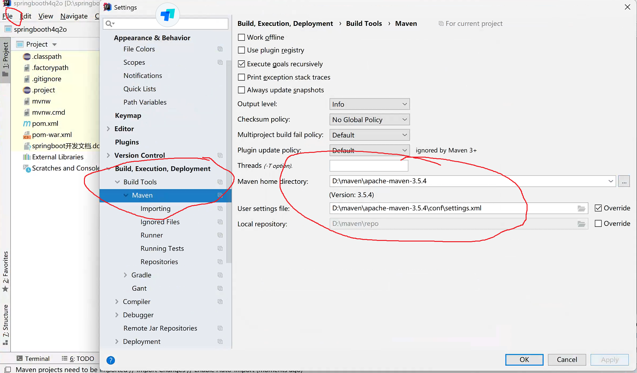Click the .project Eclipse file icon

[x=27, y=90]
